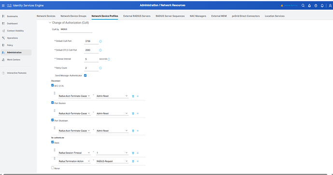The height and width of the screenshot is (175, 333).
Task: Delete the Port Bounce attribute row
Action: pyautogui.click(x=133, y=114)
